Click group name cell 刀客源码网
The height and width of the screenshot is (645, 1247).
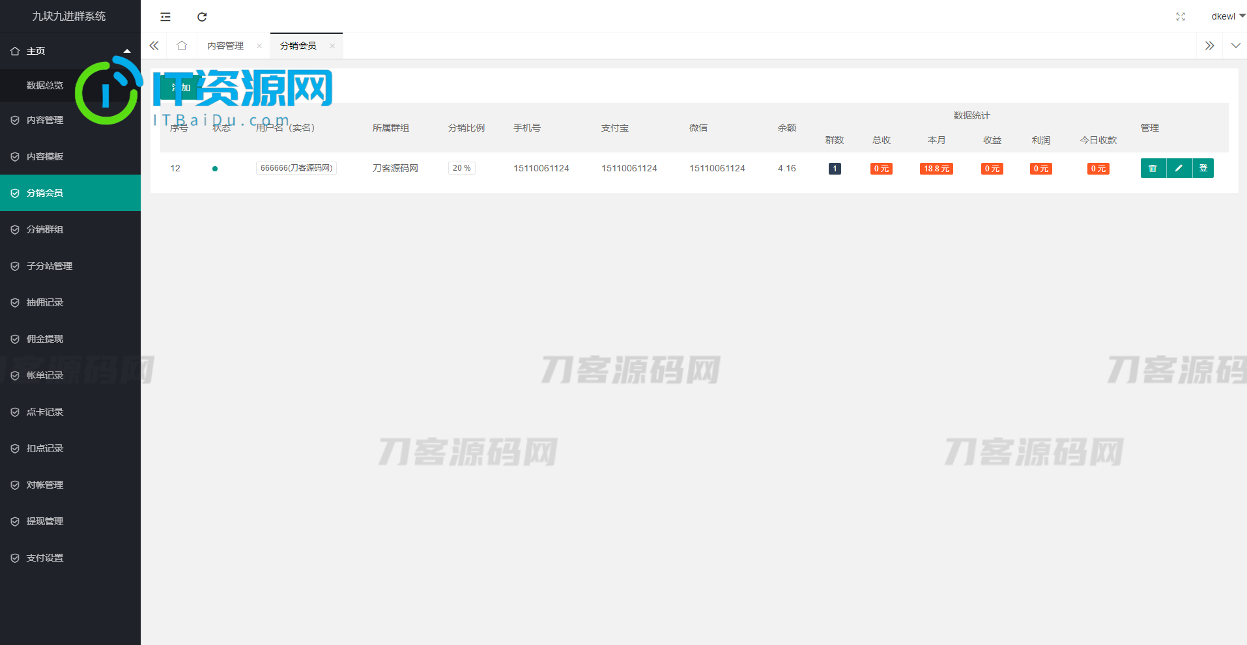(x=395, y=168)
